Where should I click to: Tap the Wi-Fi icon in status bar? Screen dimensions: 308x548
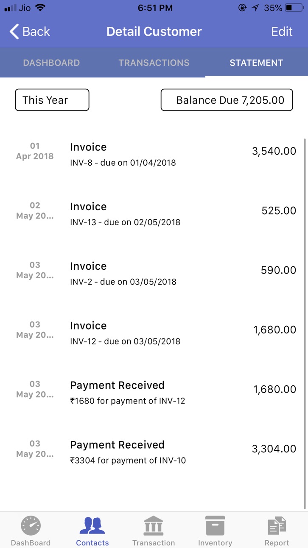[40, 8]
